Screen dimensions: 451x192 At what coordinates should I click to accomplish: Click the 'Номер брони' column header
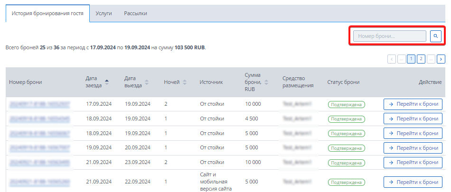(26, 82)
